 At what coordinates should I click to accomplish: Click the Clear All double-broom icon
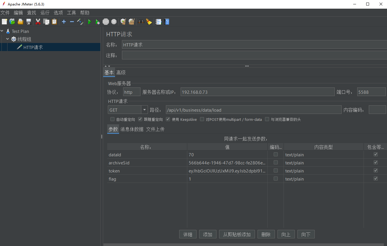pyautogui.click(x=132, y=22)
